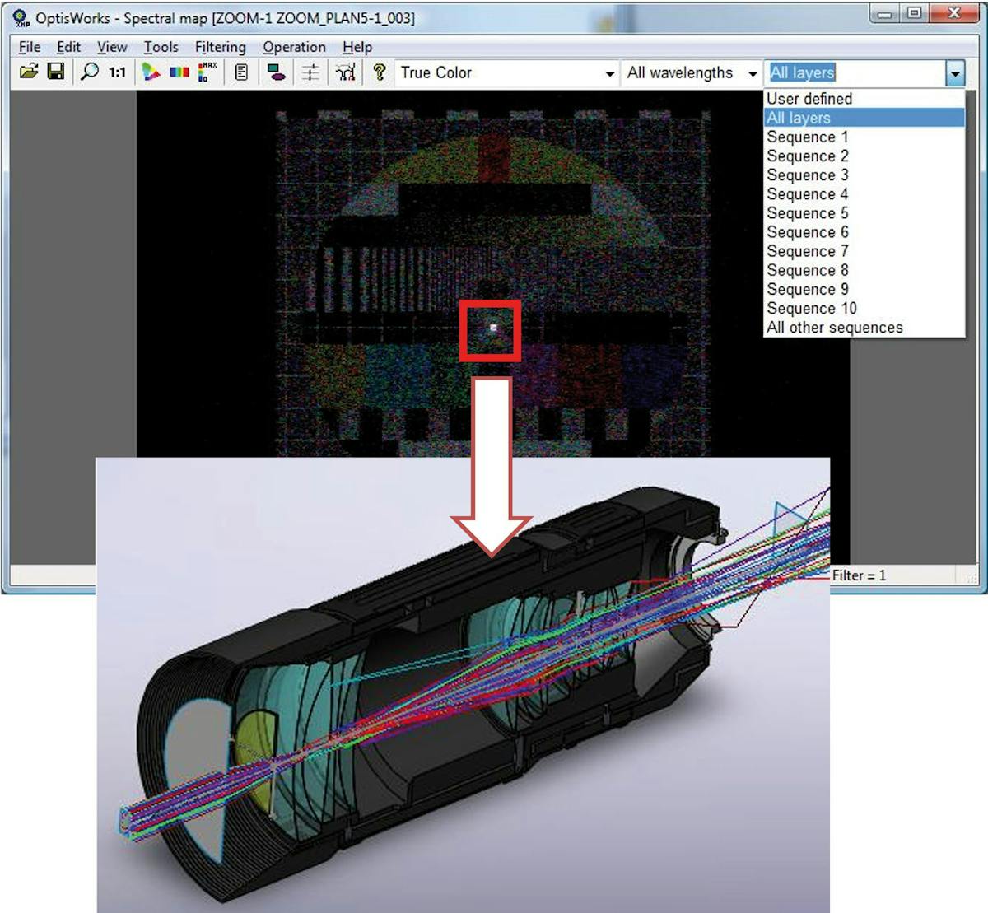
Task: Select Sequence 10 in the list
Action: coord(811,308)
